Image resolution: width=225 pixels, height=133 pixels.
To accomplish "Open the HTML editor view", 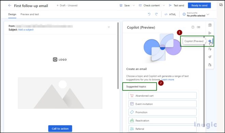I will point(170,14).
